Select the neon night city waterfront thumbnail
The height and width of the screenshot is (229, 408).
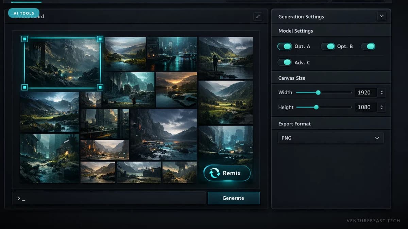172,54
